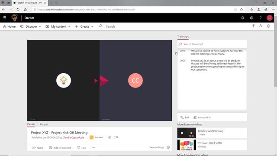
Task: Click the orange Limited permission icon
Action: click(91, 137)
